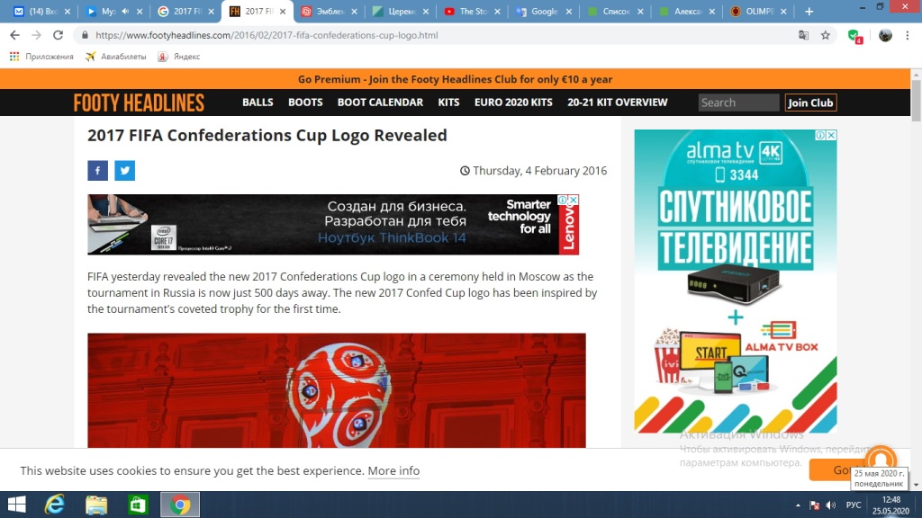Close the Lenovo banner ad
Screen dimensions: 922x518
tap(574, 200)
